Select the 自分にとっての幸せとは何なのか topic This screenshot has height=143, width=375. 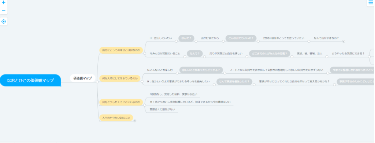pyautogui.click(x=121, y=50)
